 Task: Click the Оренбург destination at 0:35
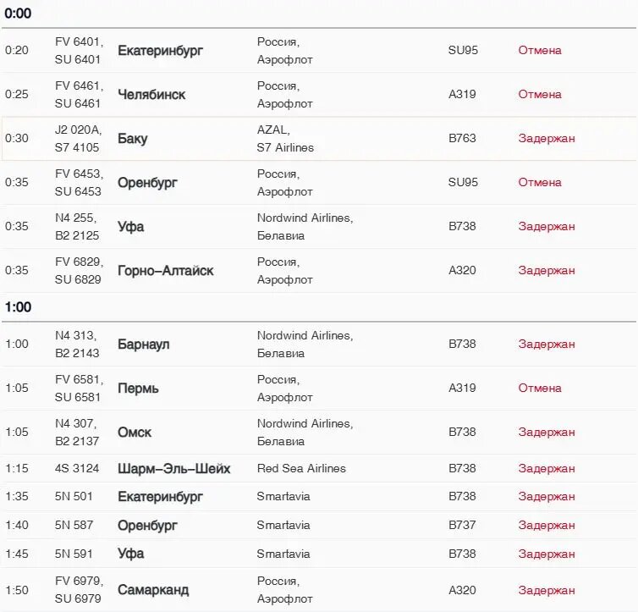pyautogui.click(x=147, y=183)
